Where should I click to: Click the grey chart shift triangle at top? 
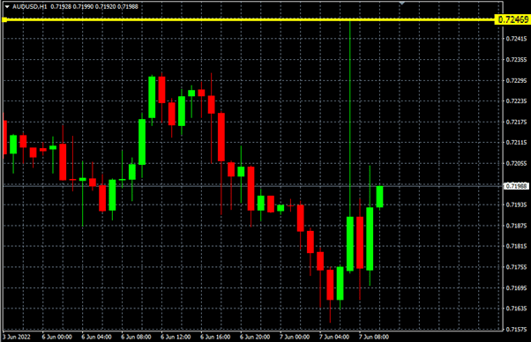pos(401,3)
